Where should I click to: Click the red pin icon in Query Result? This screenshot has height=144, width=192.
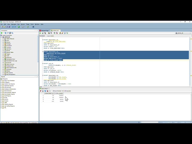[40, 91]
